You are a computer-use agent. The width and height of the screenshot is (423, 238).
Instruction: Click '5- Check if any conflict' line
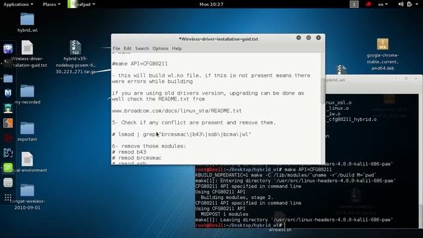[194, 123]
